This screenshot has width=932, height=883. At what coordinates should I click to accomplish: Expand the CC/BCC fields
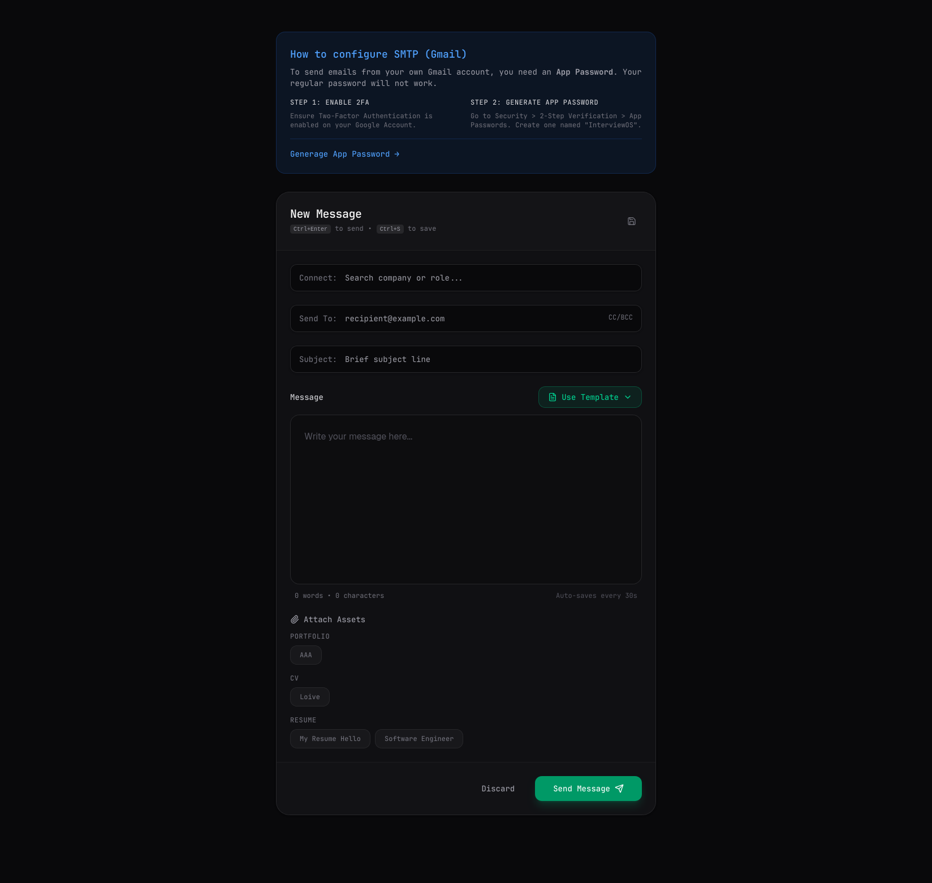(x=620, y=318)
